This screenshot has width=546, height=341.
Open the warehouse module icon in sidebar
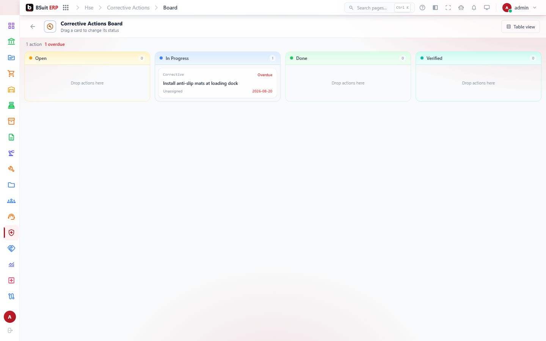[x=11, y=89]
